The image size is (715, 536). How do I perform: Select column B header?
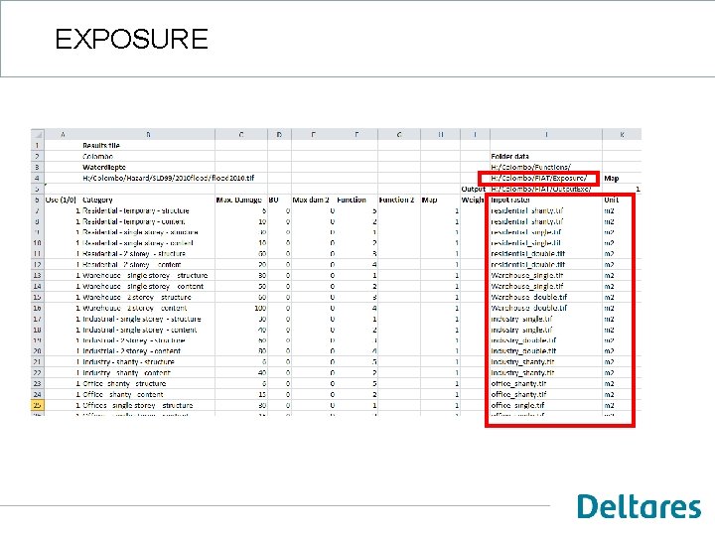click(x=148, y=134)
